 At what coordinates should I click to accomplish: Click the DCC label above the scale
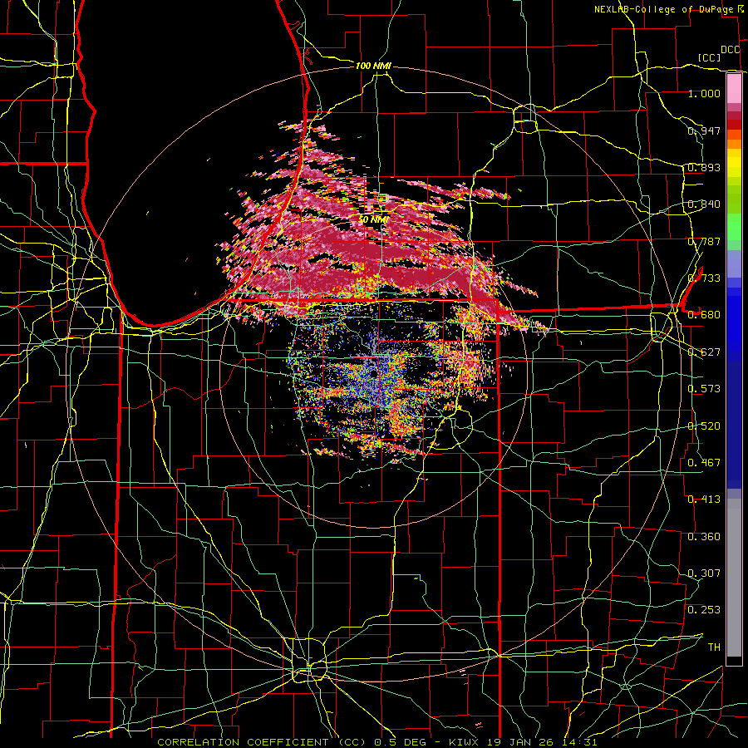(x=731, y=50)
